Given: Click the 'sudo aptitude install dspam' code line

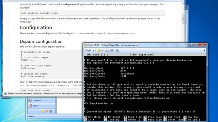Looking at the screenshot, I should coord(40,13).
